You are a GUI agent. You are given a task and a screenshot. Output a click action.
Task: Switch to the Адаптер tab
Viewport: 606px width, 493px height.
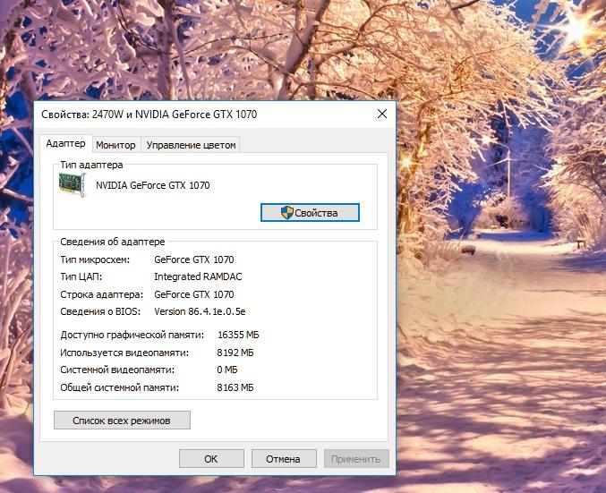pos(65,143)
